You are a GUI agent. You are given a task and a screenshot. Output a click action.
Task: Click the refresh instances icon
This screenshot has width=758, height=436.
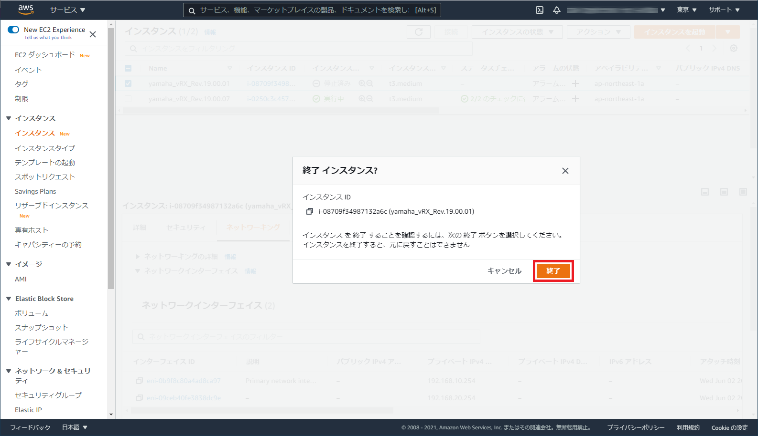pos(419,32)
